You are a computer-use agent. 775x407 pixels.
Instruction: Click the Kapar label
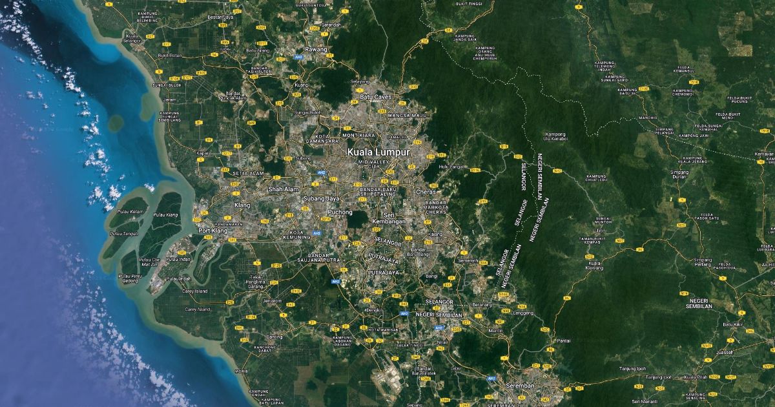click(203, 153)
